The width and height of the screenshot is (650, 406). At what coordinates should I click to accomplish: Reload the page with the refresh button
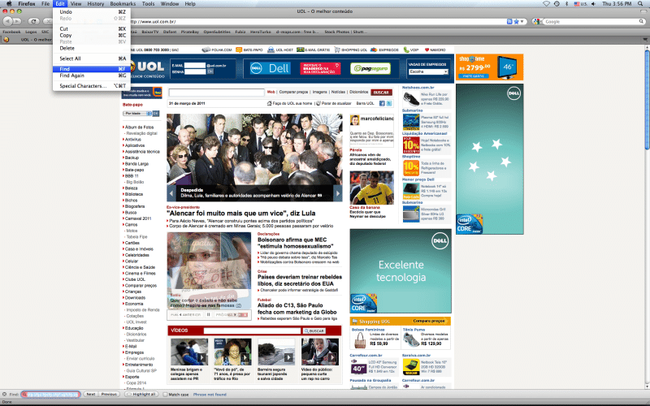tap(33, 21)
